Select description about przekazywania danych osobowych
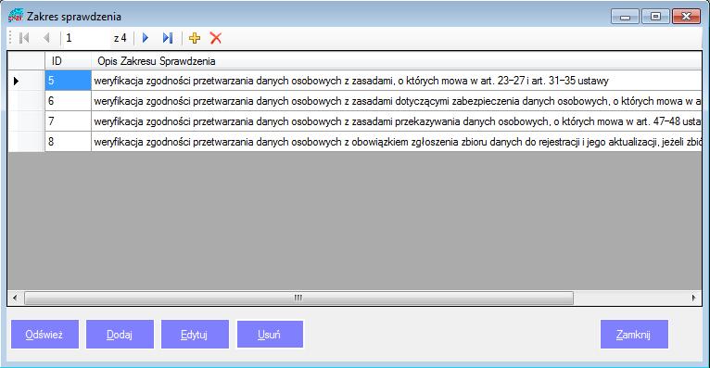This screenshot has height=368, width=710. point(397,121)
